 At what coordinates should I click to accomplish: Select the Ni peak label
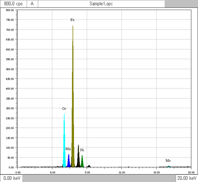click(82, 150)
